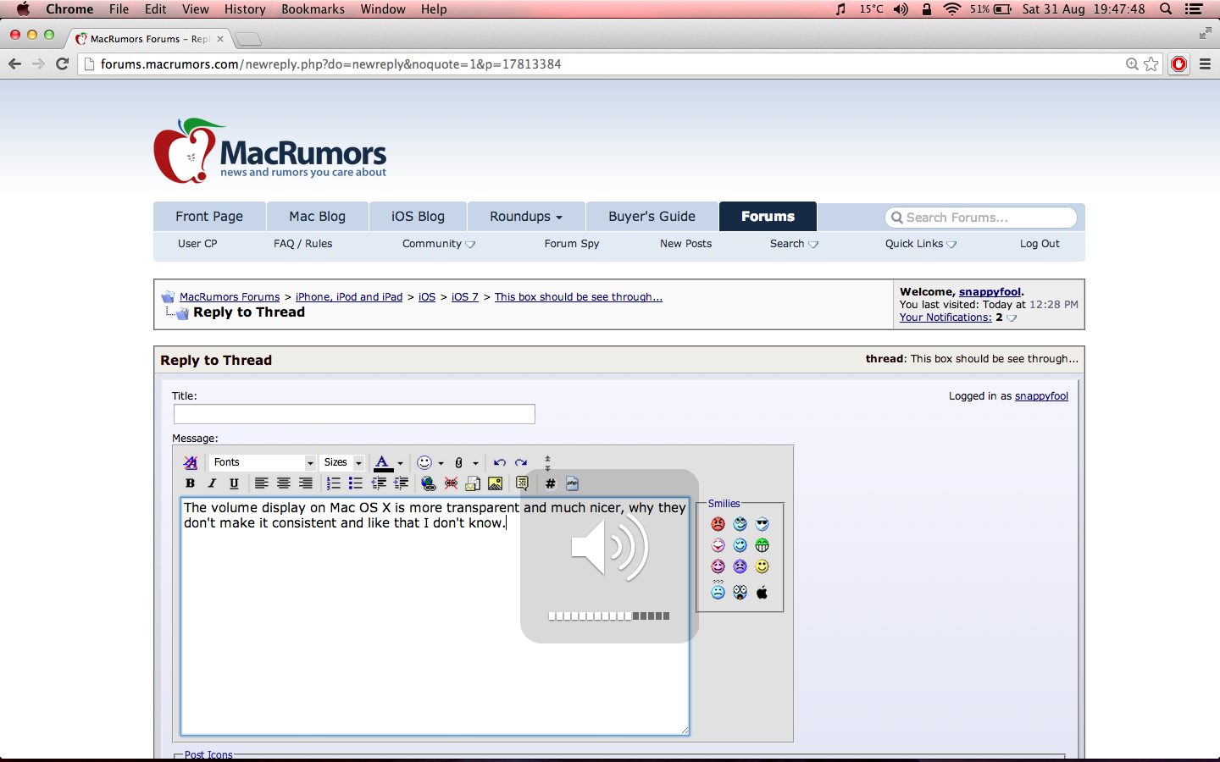Image resolution: width=1220 pixels, height=762 pixels.
Task: Click the Undo arrow in the editor
Action: coord(499,462)
